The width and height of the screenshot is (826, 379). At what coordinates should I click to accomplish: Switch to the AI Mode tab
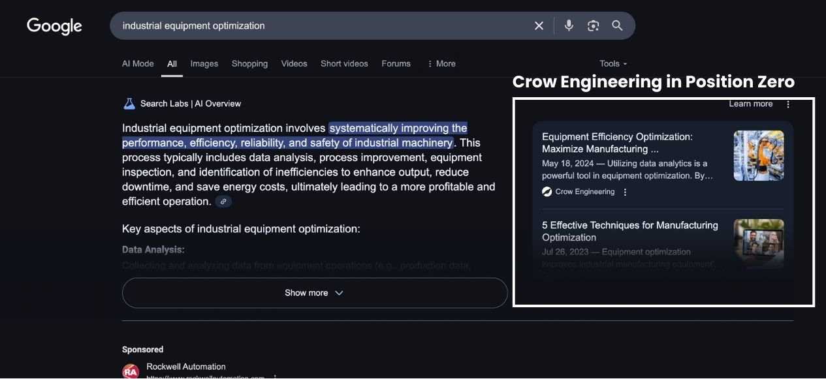[138, 63]
